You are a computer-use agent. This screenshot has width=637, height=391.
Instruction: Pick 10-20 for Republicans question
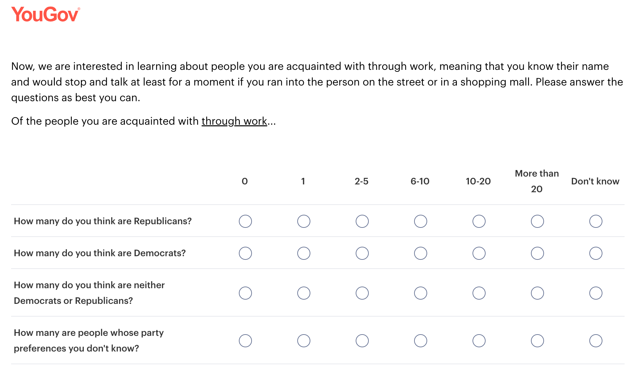[479, 221]
